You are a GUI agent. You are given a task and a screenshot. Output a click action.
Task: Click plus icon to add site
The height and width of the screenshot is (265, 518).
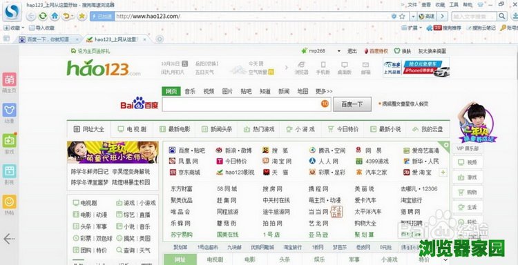click(443, 173)
